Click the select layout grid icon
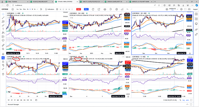The image size is (199, 107). [167, 9]
